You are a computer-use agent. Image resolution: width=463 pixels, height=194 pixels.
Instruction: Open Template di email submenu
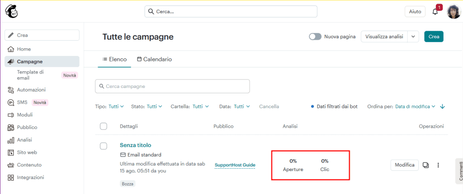(30, 75)
